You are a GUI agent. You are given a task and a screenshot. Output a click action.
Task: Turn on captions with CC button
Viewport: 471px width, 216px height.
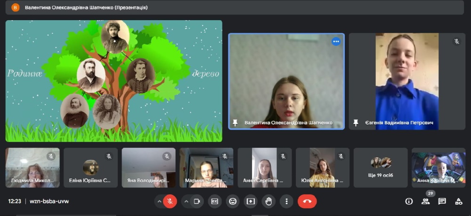click(x=214, y=201)
